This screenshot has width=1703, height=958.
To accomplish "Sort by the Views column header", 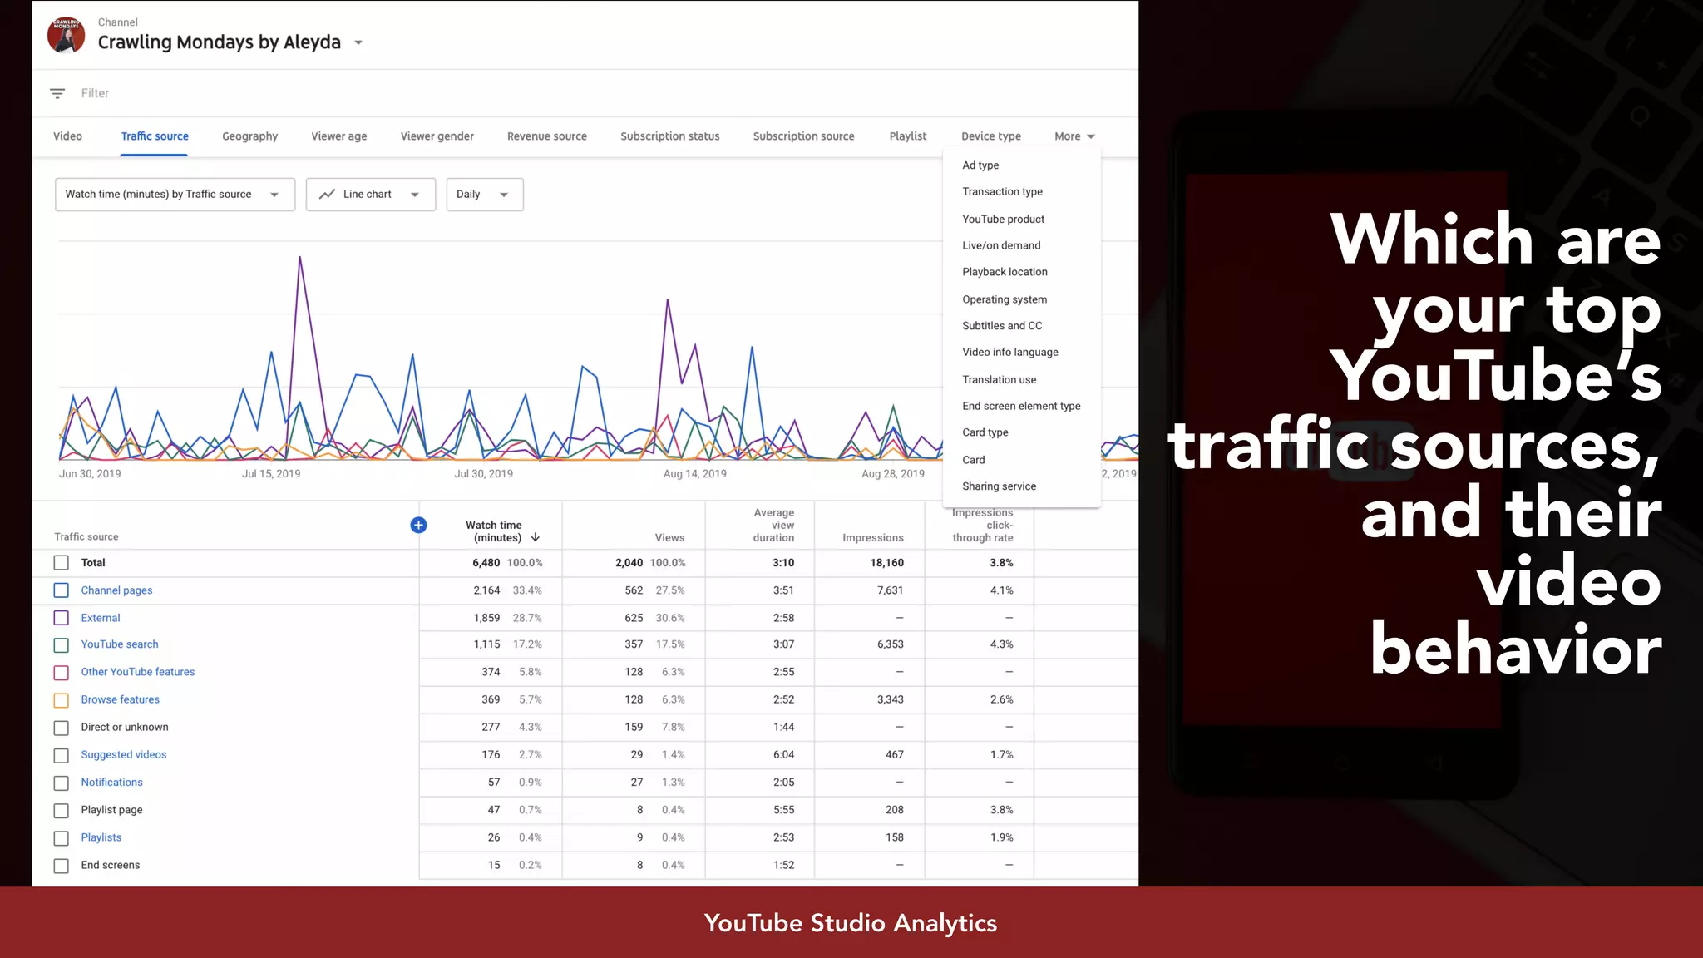I will tap(669, 538).
